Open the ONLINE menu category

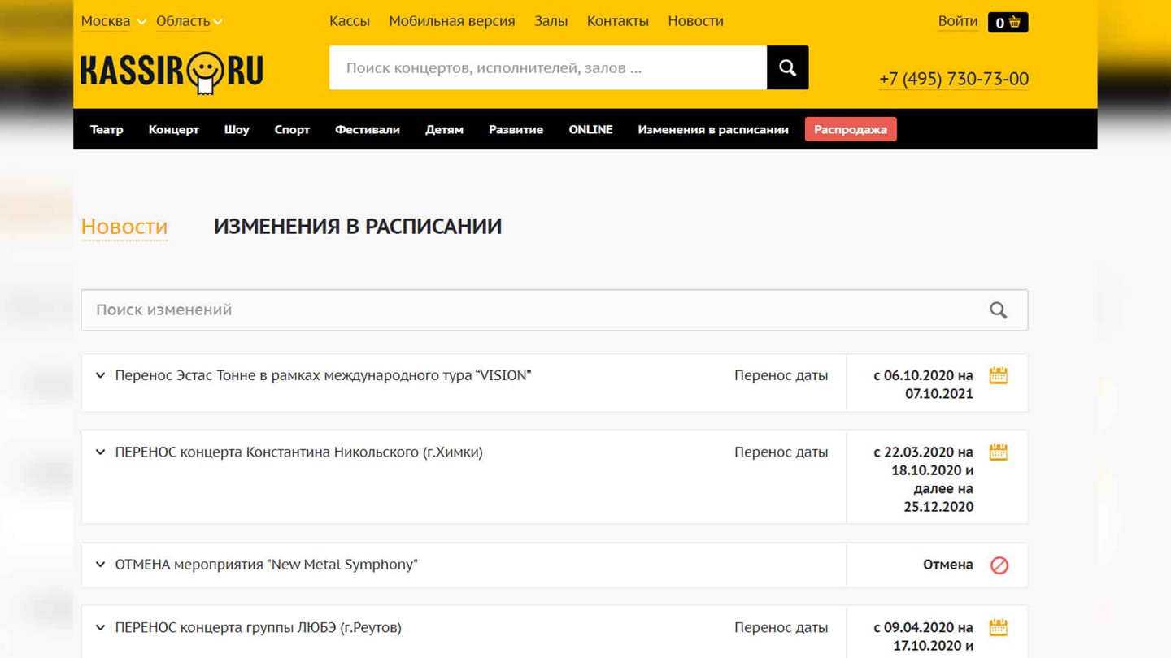[590, 129]
